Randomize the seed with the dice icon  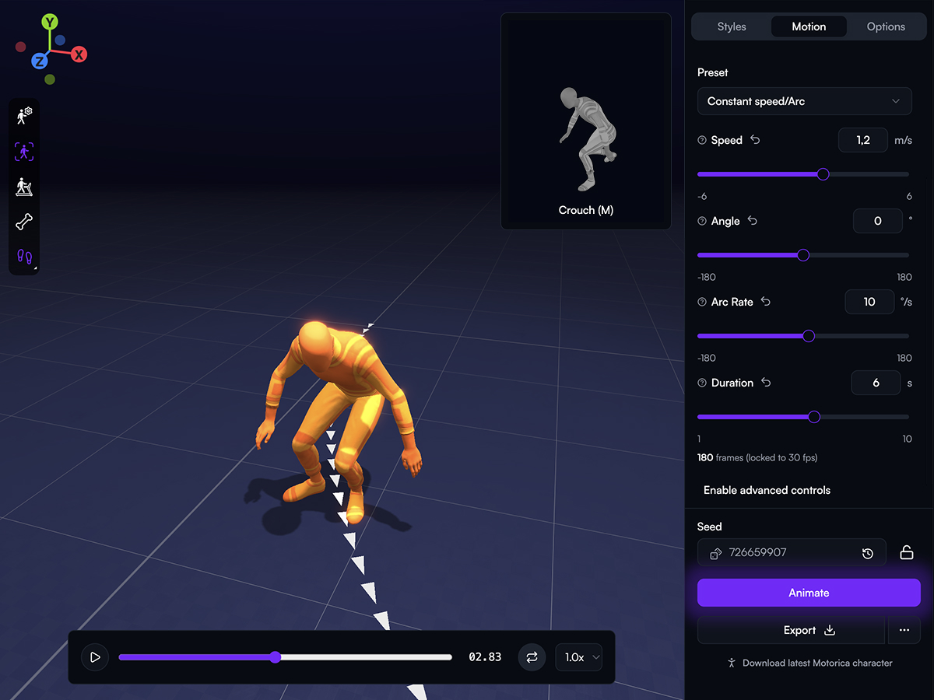[x=715, y=553]
